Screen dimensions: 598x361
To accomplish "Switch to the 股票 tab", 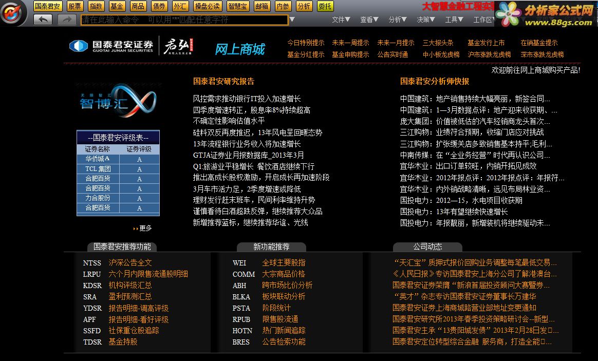I will pyautogui.click(x=75, y=6).
